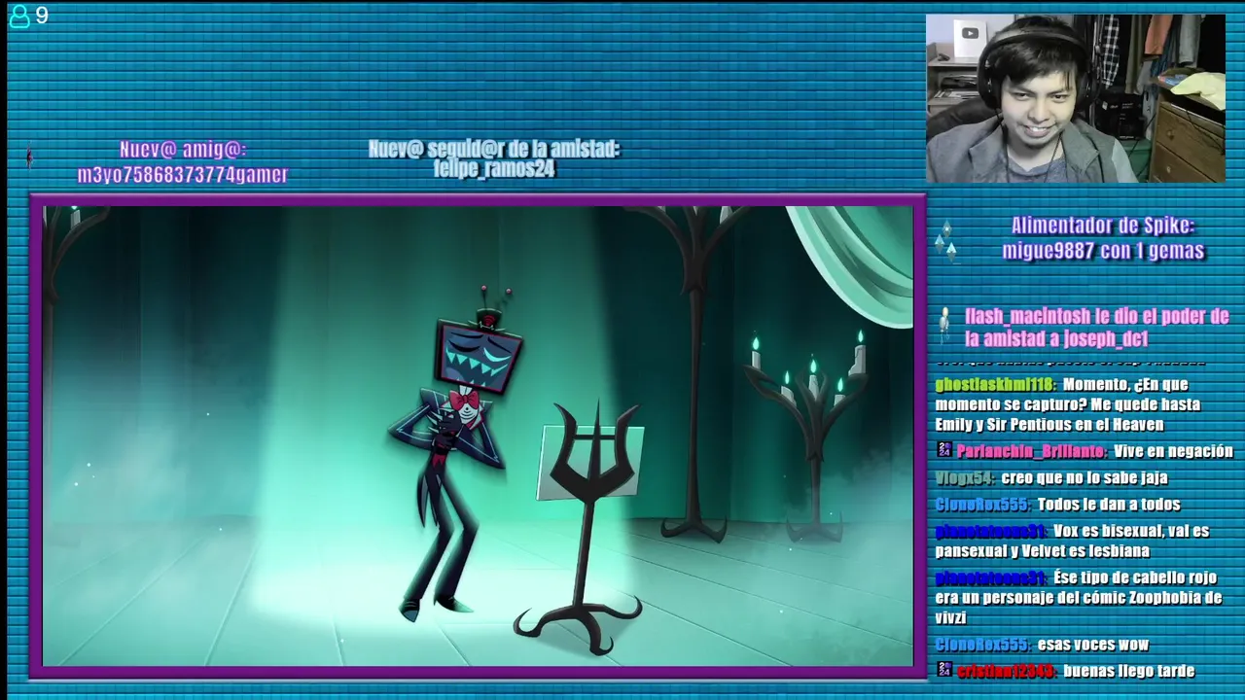
Task: Click message 'esas voces wow'
Action: tap(1093, 645)
